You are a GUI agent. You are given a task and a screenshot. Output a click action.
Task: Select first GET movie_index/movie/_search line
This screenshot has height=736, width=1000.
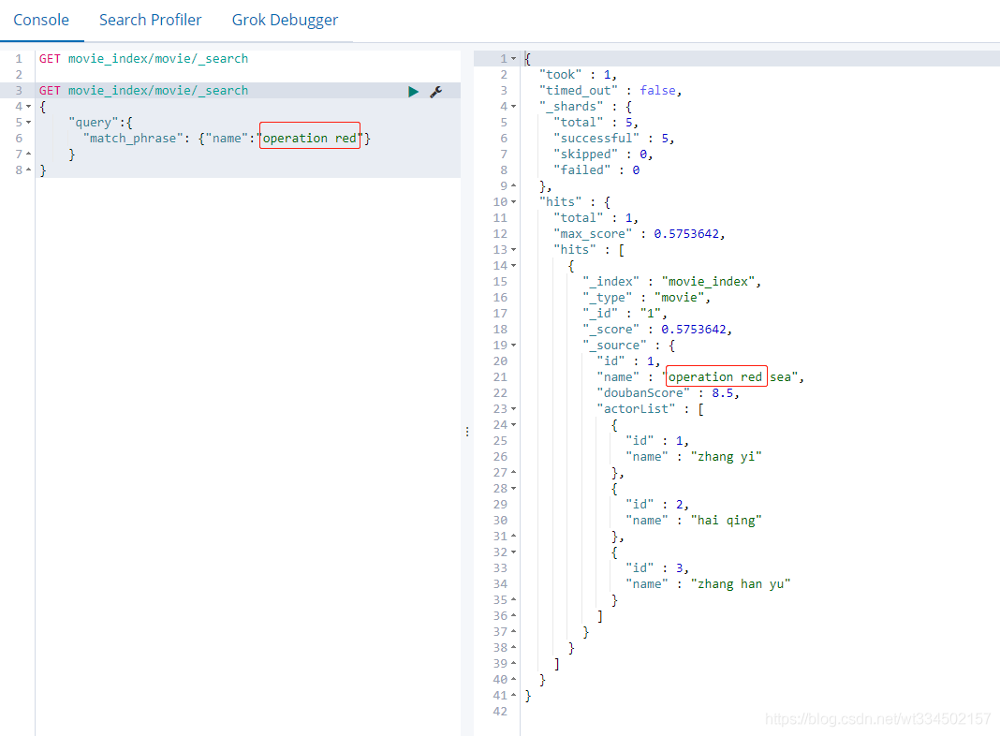tap(143, 59)
